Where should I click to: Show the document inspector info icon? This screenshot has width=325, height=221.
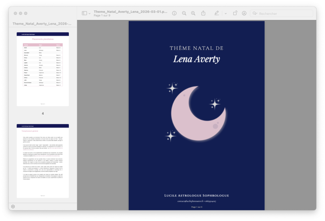174,13
